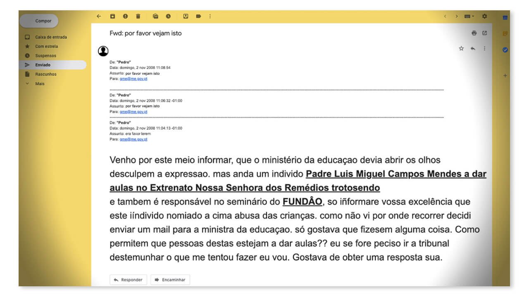Click the gme@me.gov.pt link in the 11:06:32 header
Image resolution: width=529 pixels, height=297 pixels.
(x=133, y=112)
